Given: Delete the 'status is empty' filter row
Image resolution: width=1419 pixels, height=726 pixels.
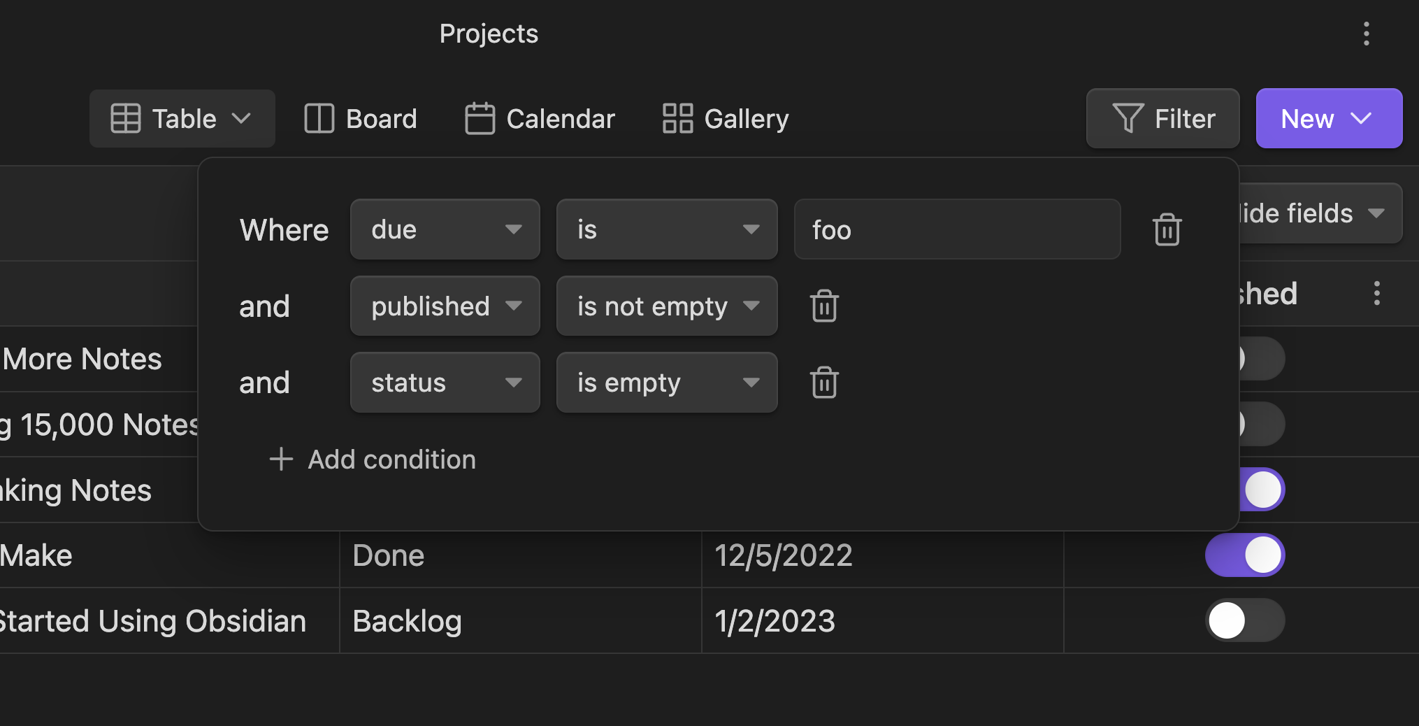Looking at the screenshot, I should [824, 383].
